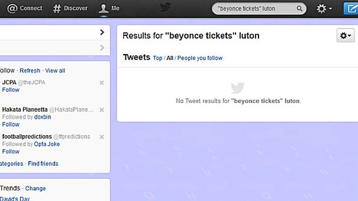Expand the first sidebar chevron row
Image resolution: width=358 pixels, height=201 pixels.
55,32
